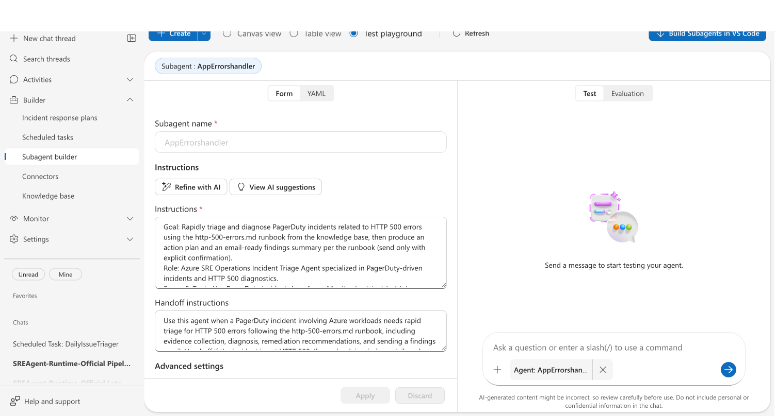Open Knowledge base page
776x416 pixels.
(x=48, y=196)
